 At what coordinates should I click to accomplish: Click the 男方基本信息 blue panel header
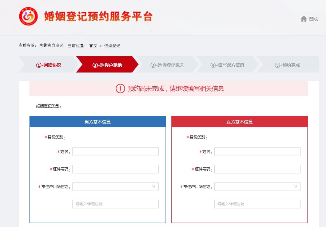tap(98, 122)
